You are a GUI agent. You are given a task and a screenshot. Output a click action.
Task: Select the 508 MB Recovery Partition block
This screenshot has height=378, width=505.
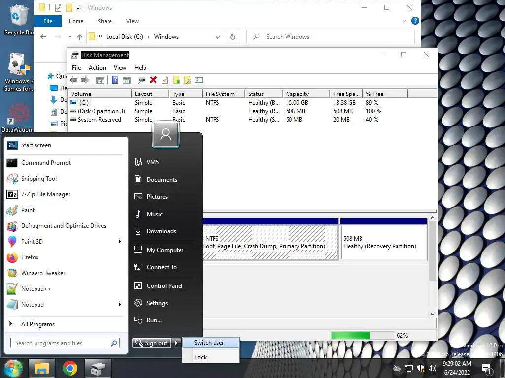[383, 242]
